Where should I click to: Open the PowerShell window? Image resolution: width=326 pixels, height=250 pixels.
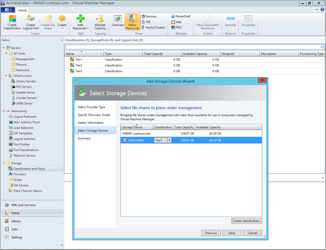pyautogui.click(x=181, y=16)
